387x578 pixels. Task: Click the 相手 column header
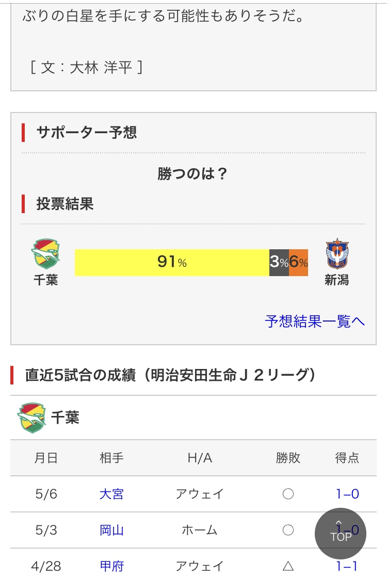tap(111, 458)
